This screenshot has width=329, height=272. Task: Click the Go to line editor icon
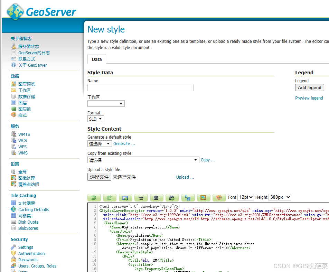[125, 197]
